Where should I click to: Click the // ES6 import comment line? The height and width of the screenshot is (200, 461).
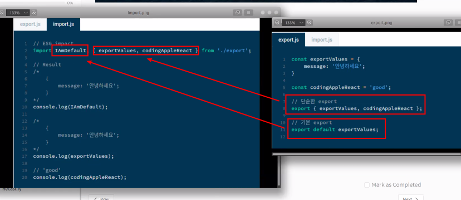[53, 44]
